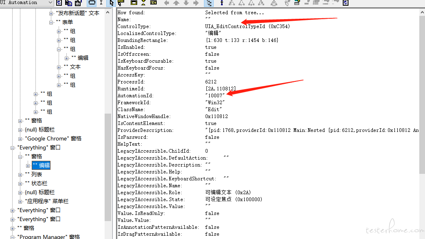
Task: Select the highlighted 编辑 tree item
Action: (x=41, y=165)
